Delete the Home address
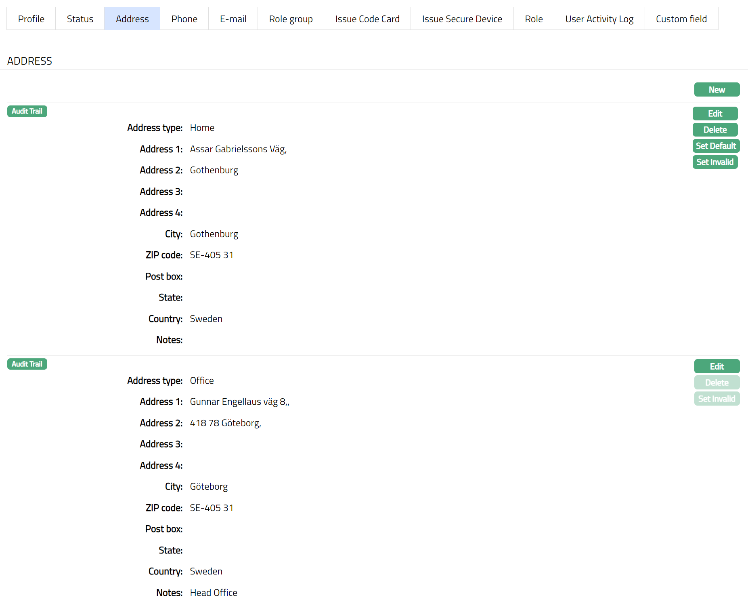 pyautogui.click(x=715, y=130)
